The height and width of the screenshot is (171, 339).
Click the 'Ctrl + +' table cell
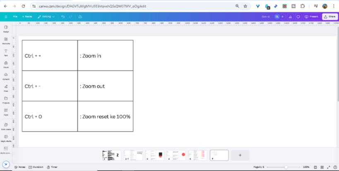(50, 56)
